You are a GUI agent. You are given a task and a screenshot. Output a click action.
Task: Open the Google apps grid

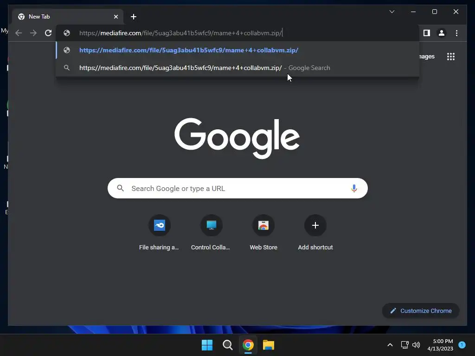[x=451, y=57]
